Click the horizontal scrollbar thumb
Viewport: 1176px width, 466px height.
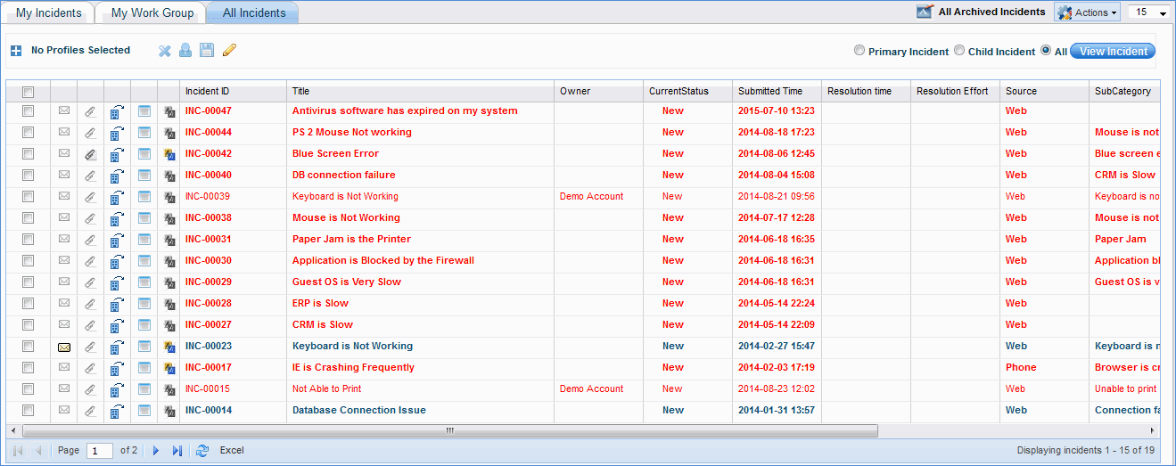coord(448,430)
